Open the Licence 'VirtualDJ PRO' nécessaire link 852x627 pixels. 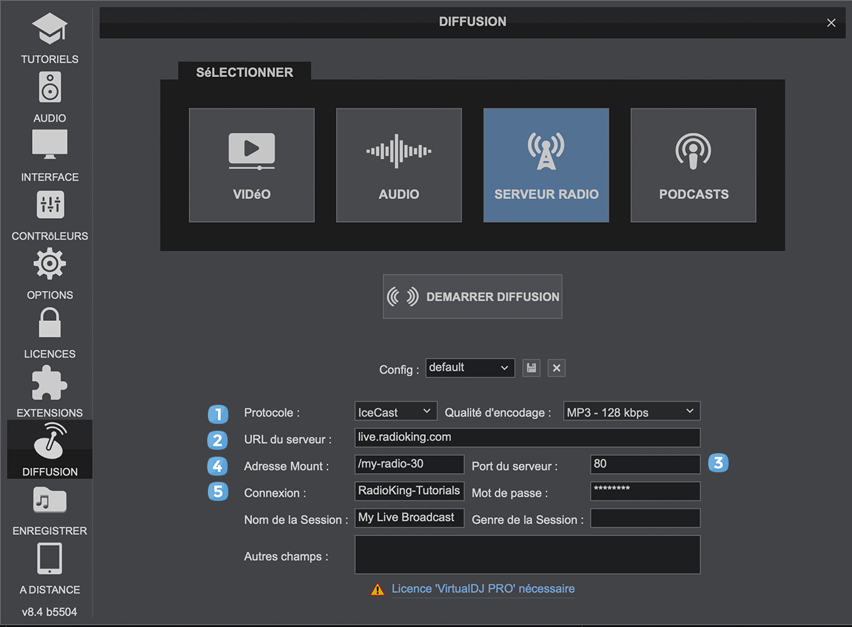click(x=483, y=588)
